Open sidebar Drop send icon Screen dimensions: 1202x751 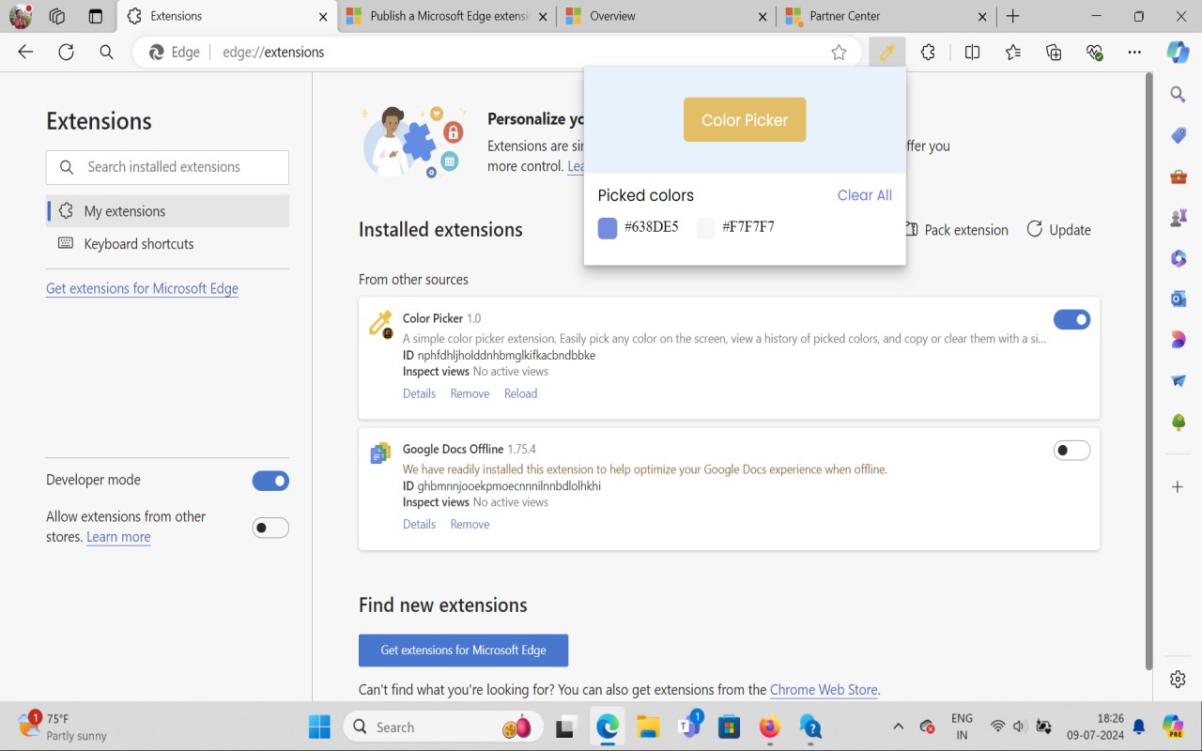click(1178, 380)
